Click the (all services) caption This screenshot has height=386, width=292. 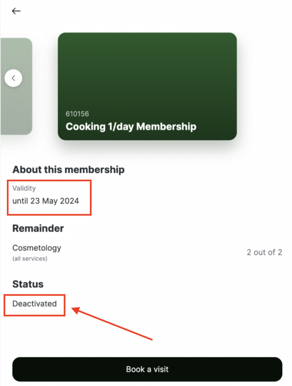[30, 259]
